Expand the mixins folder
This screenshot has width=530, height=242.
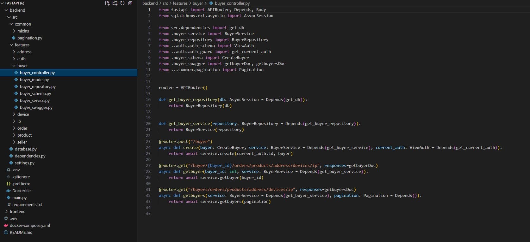(14, 31)
